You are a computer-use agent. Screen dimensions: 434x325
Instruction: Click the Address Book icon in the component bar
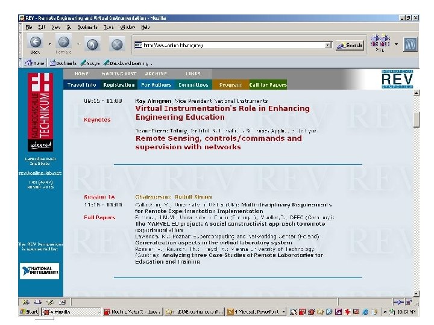pos(62,302)
